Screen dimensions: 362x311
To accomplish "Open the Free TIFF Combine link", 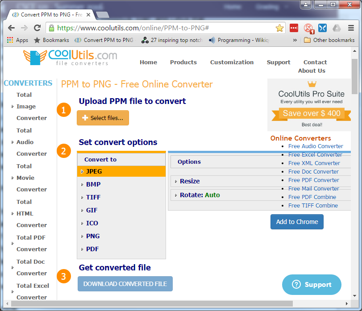I will pyautogui.click(x=313, y=206).
